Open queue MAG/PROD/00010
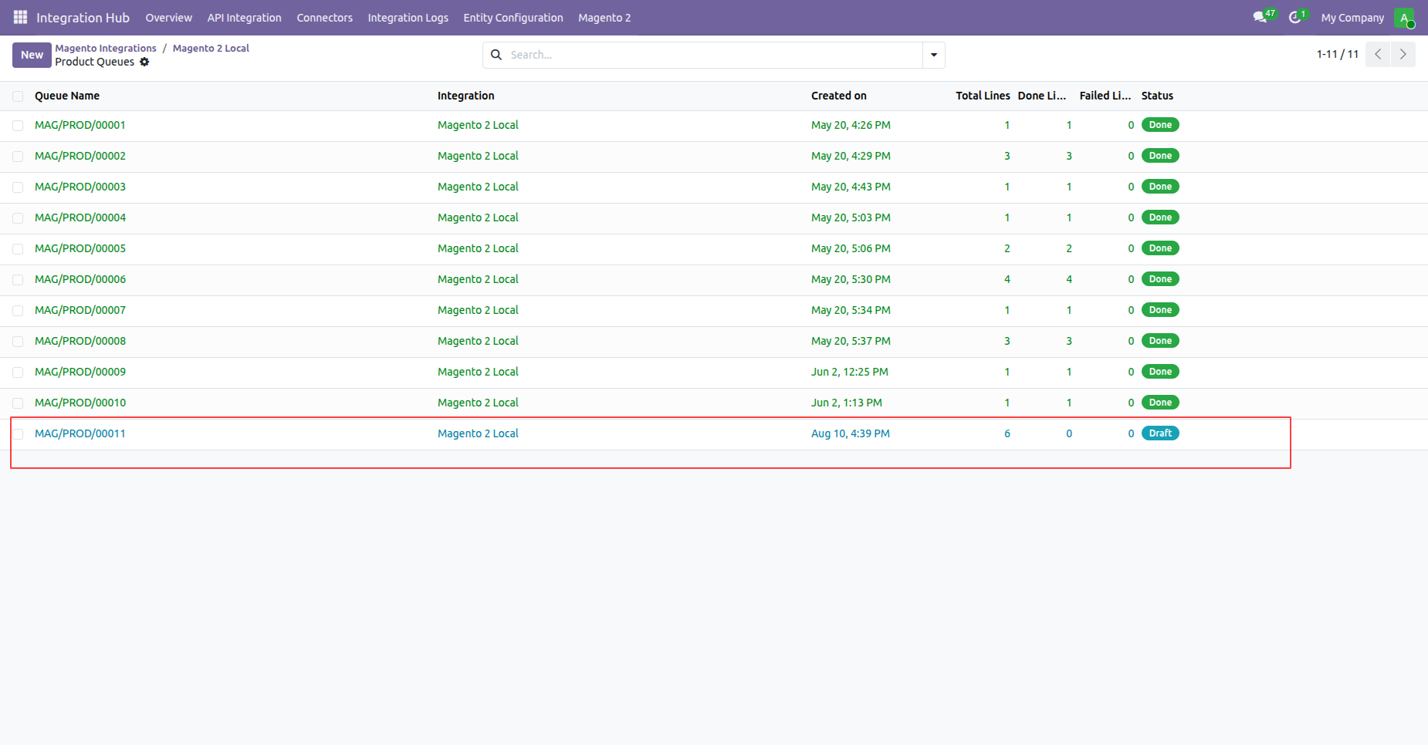Screen dimensions: 1428x745 (80, 403)
